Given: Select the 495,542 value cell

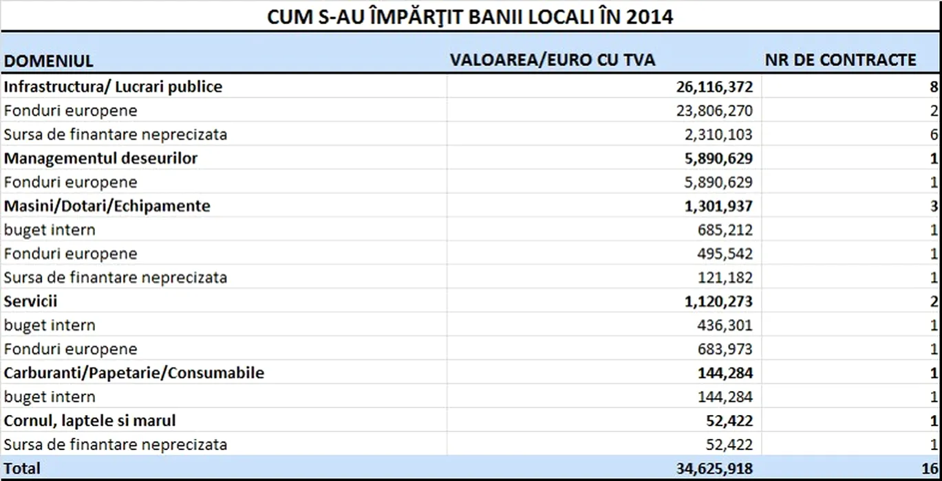Looking at the screenshot, I should (725, 254).
